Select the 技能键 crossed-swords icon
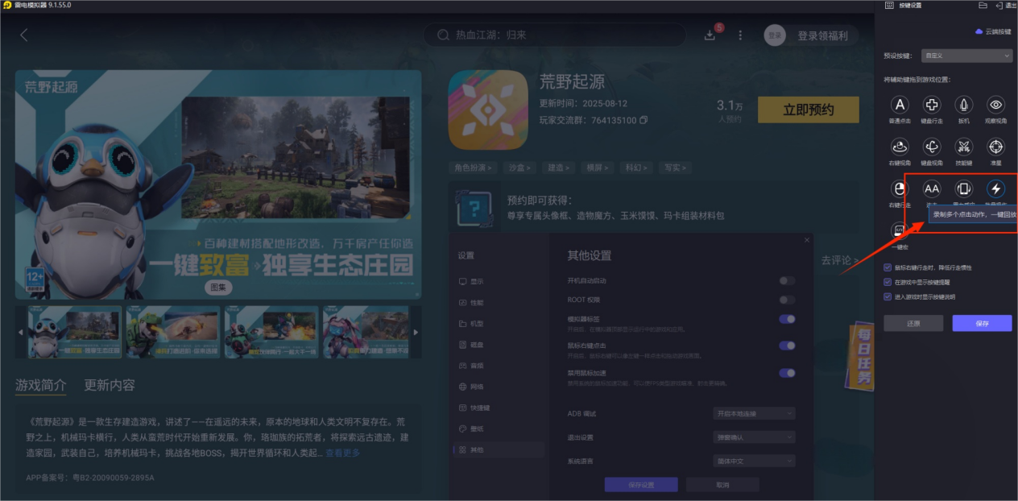Viewport: 1018px width, 501px height. pos(963,147)
